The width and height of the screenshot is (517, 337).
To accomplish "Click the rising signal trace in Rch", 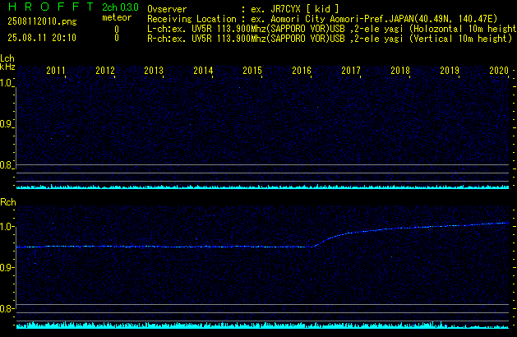I will (x=410, y=234).
